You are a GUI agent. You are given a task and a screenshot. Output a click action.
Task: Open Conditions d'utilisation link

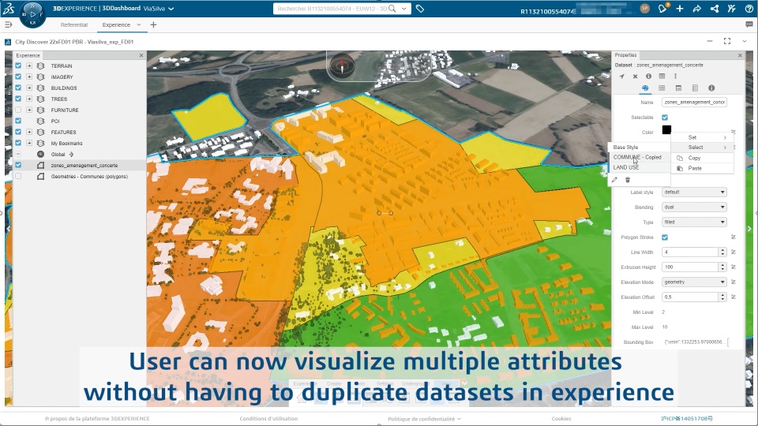pos(268,419)
